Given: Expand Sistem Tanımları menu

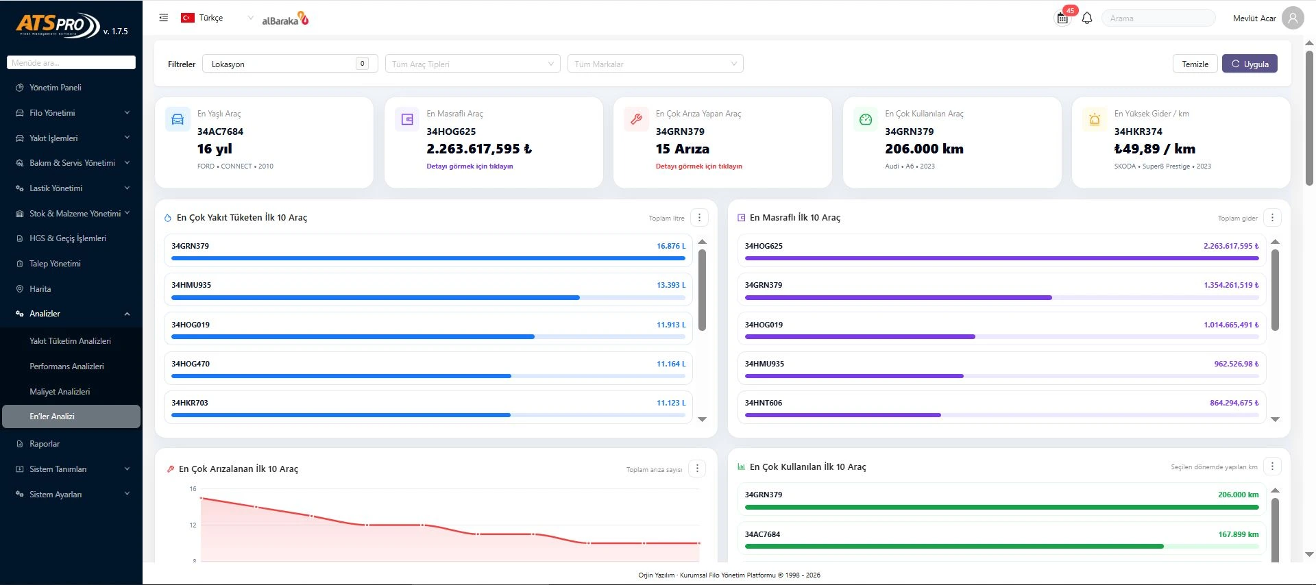Looking at the screenshot, I should [x=71, y=469].
